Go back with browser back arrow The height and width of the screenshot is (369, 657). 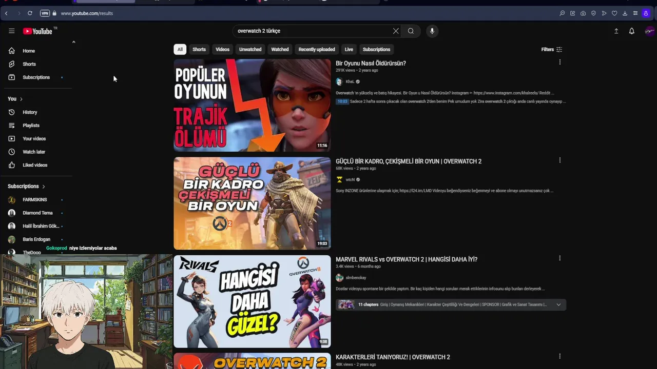[x=7, y=13]
